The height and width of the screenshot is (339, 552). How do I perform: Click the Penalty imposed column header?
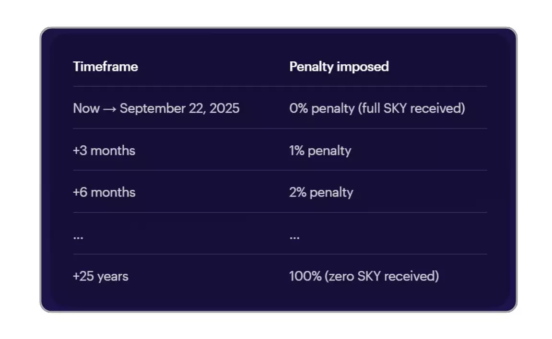pos(339,67)
